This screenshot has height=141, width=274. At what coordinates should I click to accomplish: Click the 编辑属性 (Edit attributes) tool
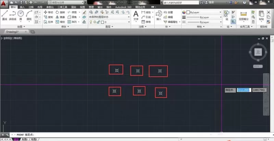[171, 22]
